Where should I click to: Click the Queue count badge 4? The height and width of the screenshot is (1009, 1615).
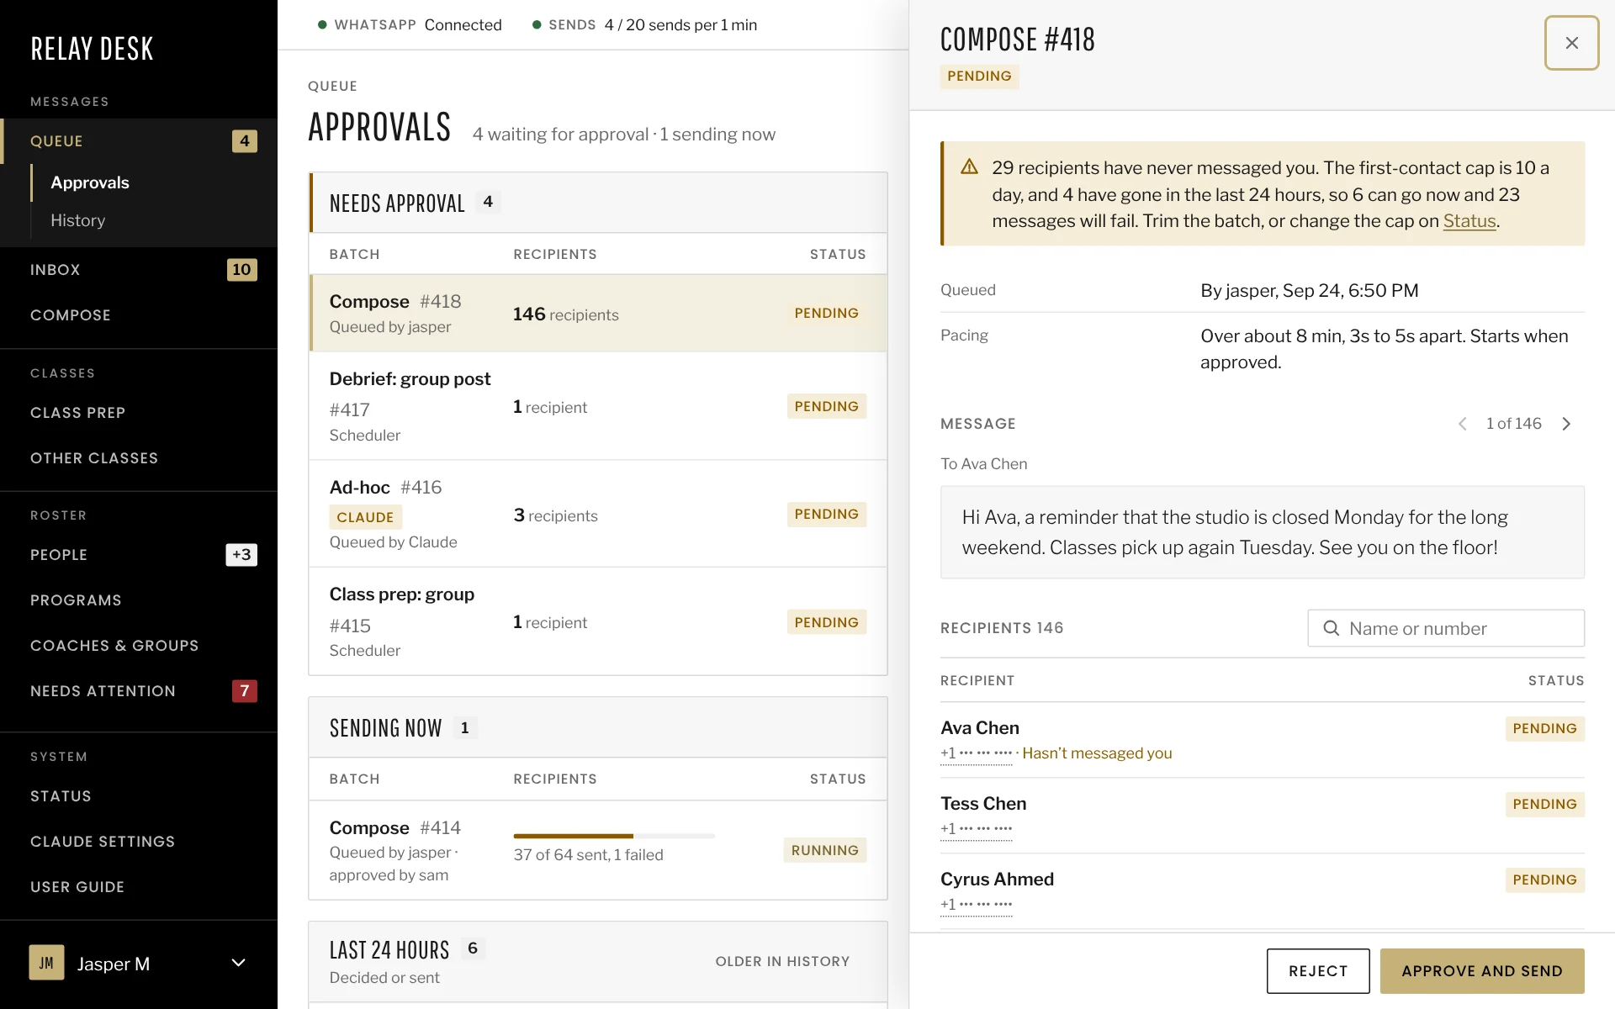coord(245,141)
